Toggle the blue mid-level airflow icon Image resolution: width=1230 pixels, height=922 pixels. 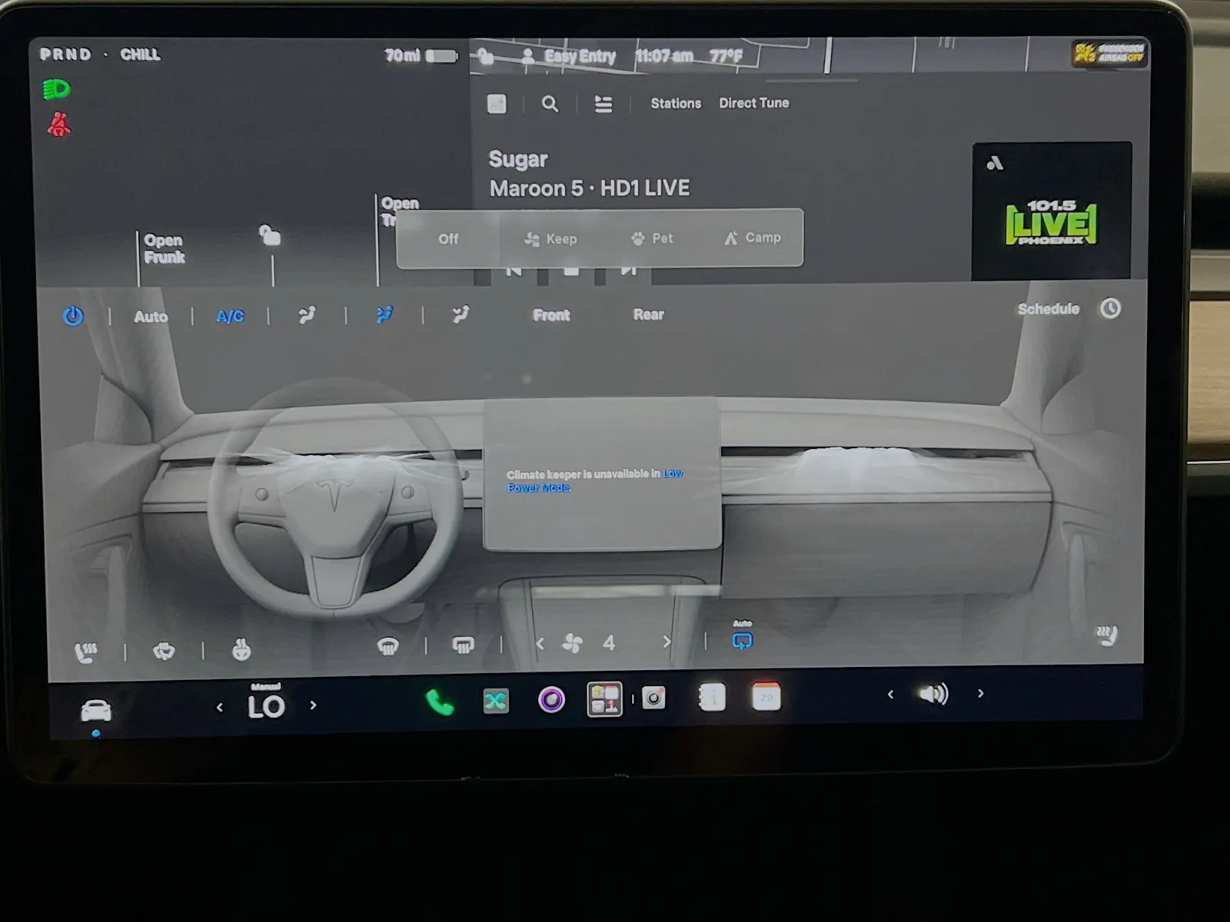coord(384,314)
